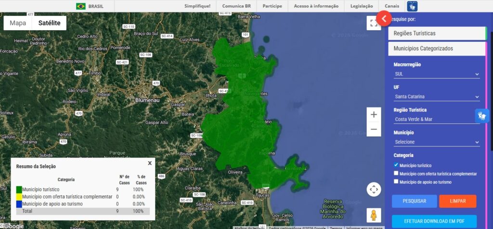
Task: Zoom out on the map
Action: coord(374,129)
